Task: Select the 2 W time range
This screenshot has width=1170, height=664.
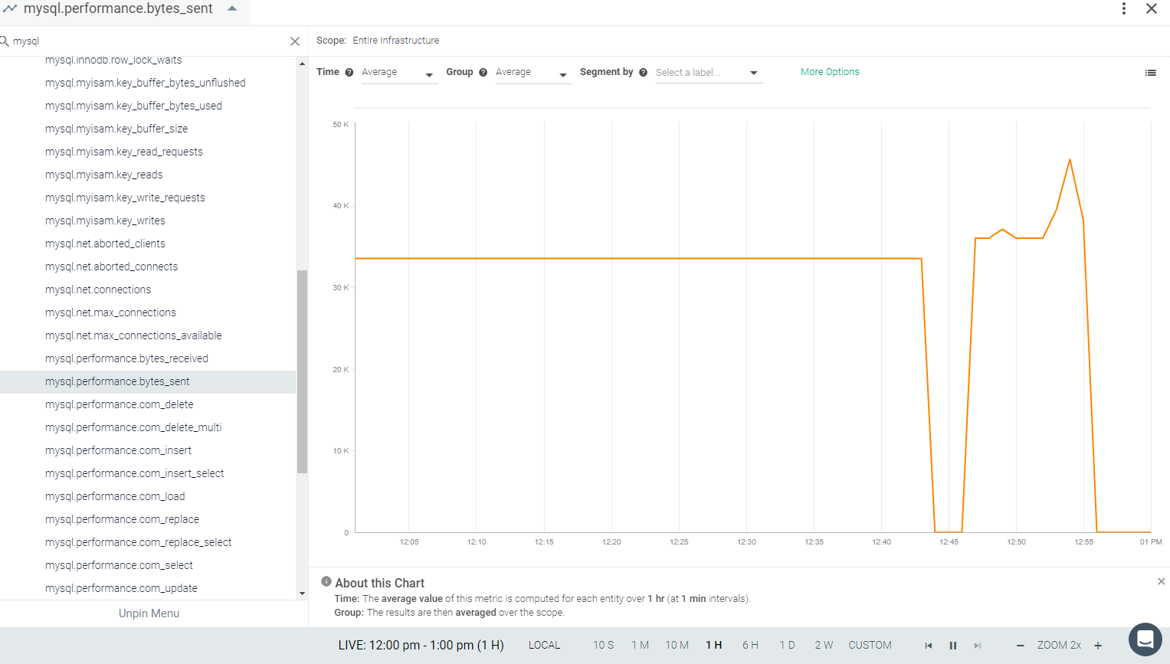Action: click(x=824, y=646)
